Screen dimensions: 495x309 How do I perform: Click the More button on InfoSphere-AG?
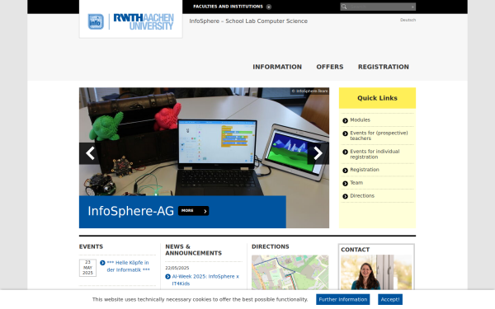coord(193,211)
